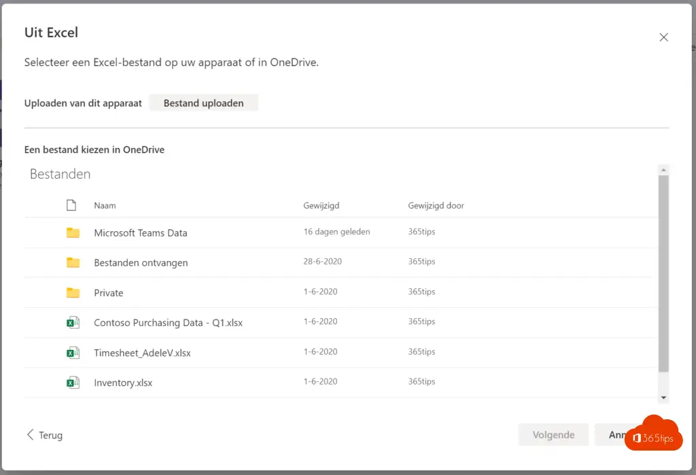Screen dimensions: 696x475
Task: Click the Excel icon for Timesheet_AdeleV.xlsx
Action: click(73, 353)
